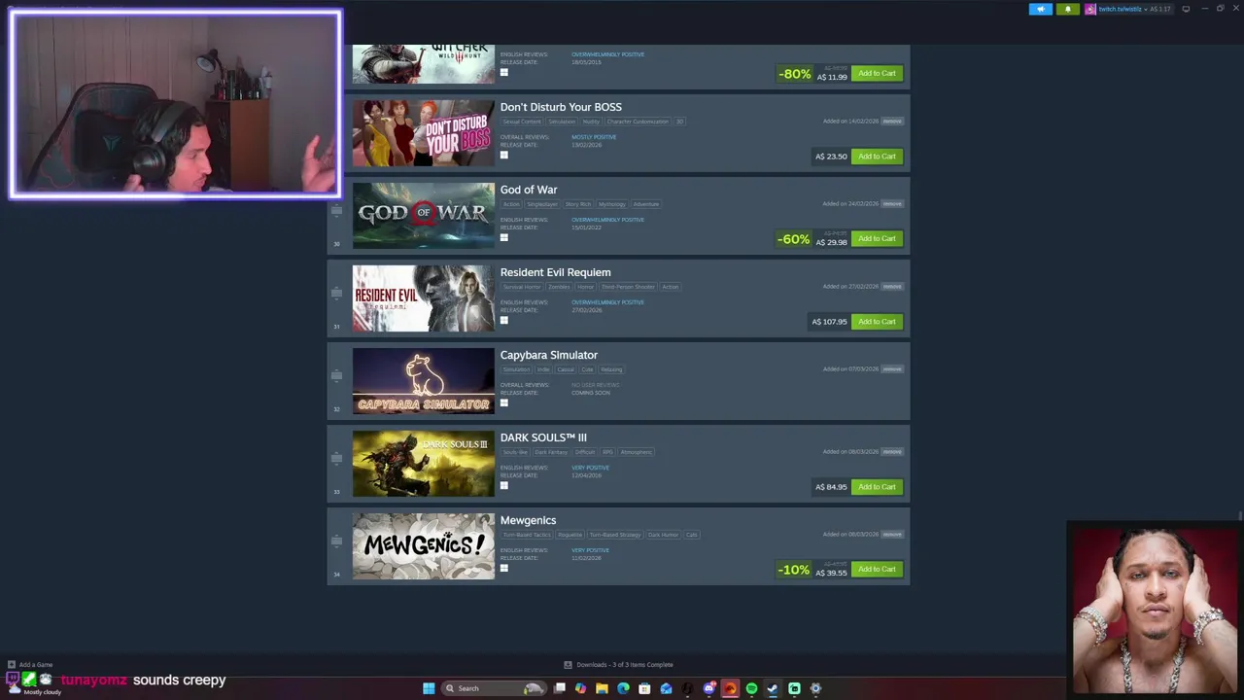Select the Character Customization tag
Screen dimensions: 1244x700
638,122
